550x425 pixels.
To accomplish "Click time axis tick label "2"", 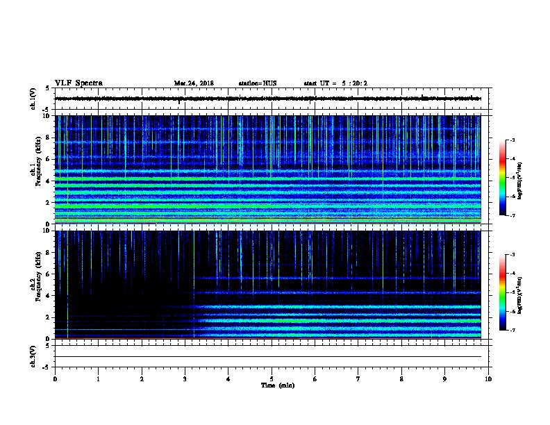I will point(142,379).
